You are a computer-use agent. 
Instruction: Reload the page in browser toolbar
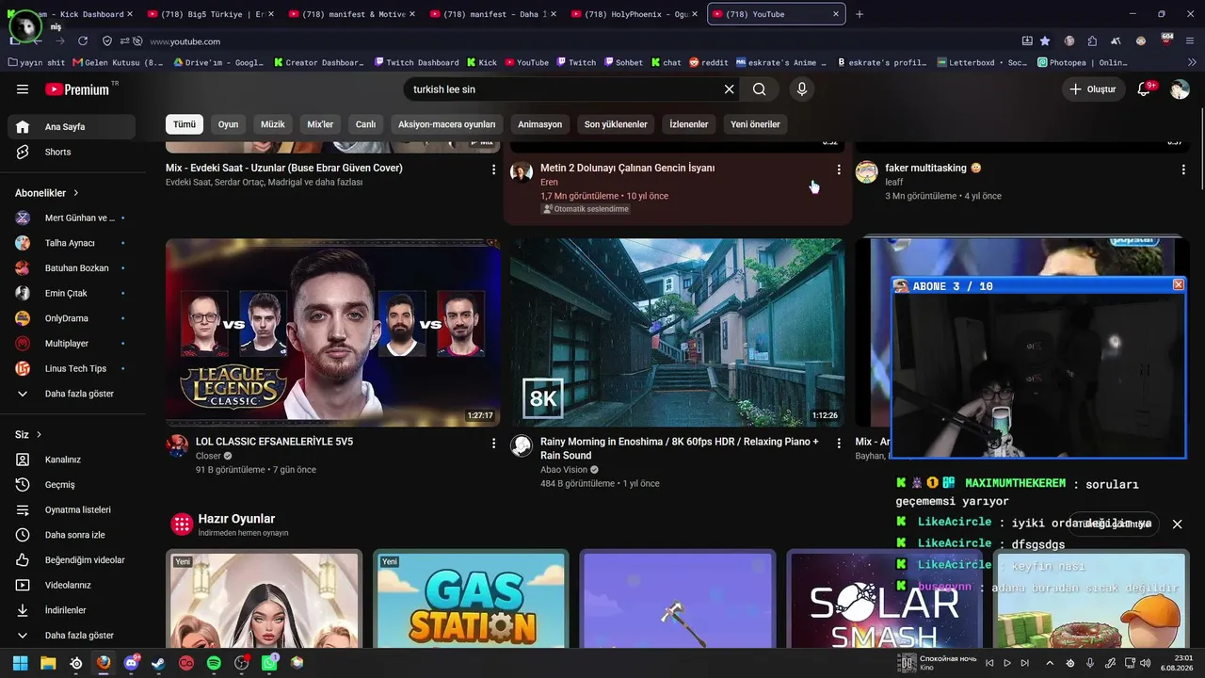pos(83,41)
